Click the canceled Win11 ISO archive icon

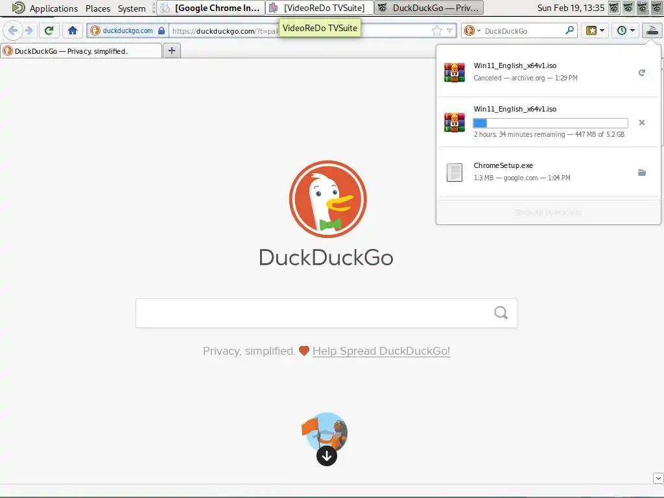455,73
